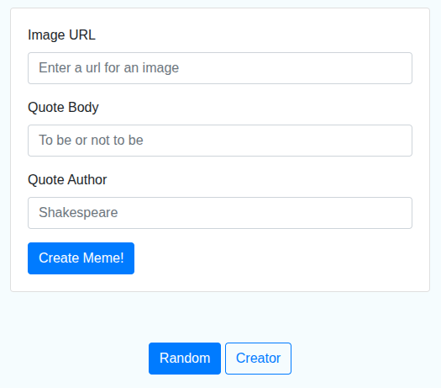Click the Image URL input field
441x388 pixels.
coord(220,68)
